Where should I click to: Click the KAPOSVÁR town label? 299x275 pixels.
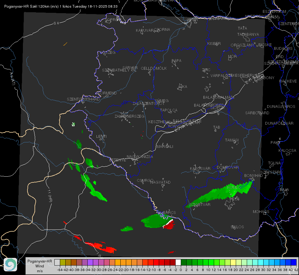pos(200,168)
